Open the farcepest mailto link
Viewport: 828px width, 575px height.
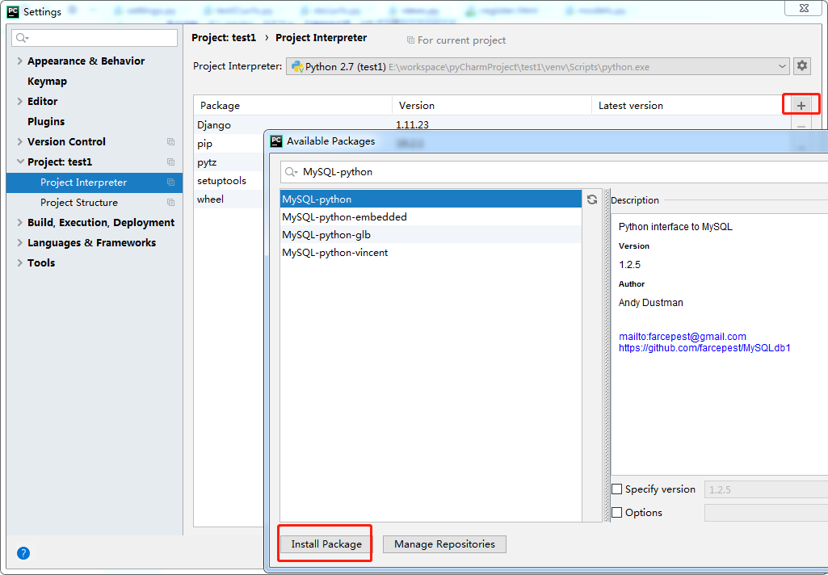[x=683, y=336]
